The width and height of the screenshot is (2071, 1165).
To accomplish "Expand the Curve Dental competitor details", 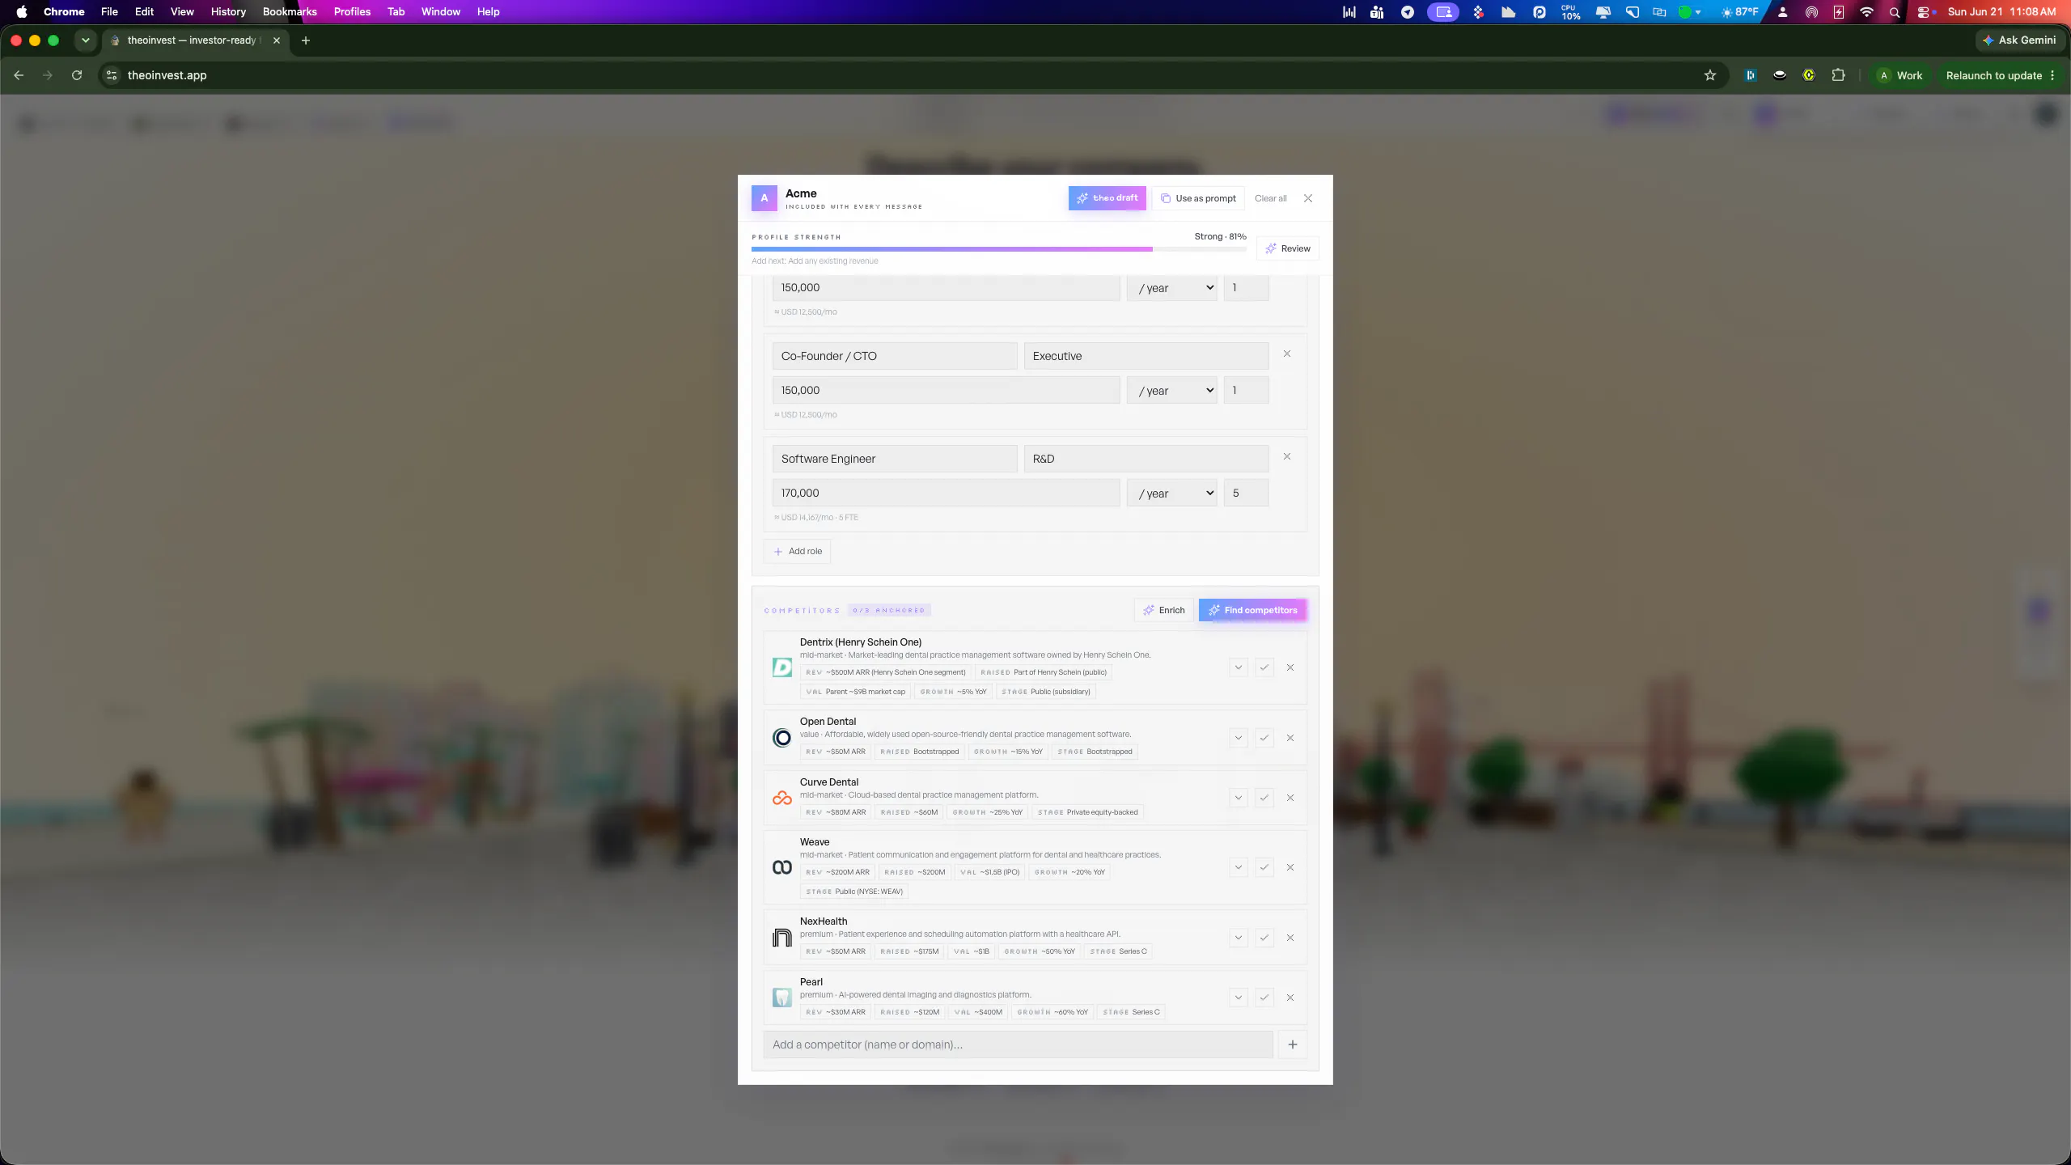I will [1239, 798].
